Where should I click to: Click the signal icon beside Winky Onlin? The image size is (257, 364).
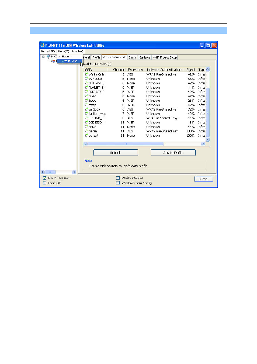(87, 74)
